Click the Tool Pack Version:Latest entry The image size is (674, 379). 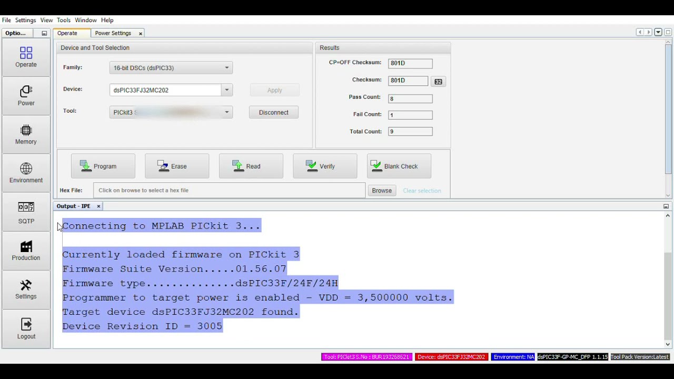pos(640,357)
